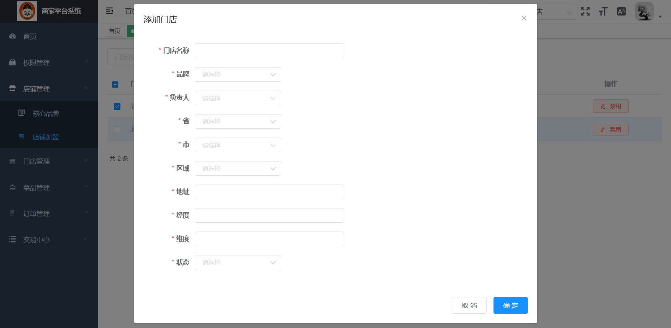Screen dimensions: 671x328
Task: Click the sidebar collapse hamburger icon
Action: 110,11
